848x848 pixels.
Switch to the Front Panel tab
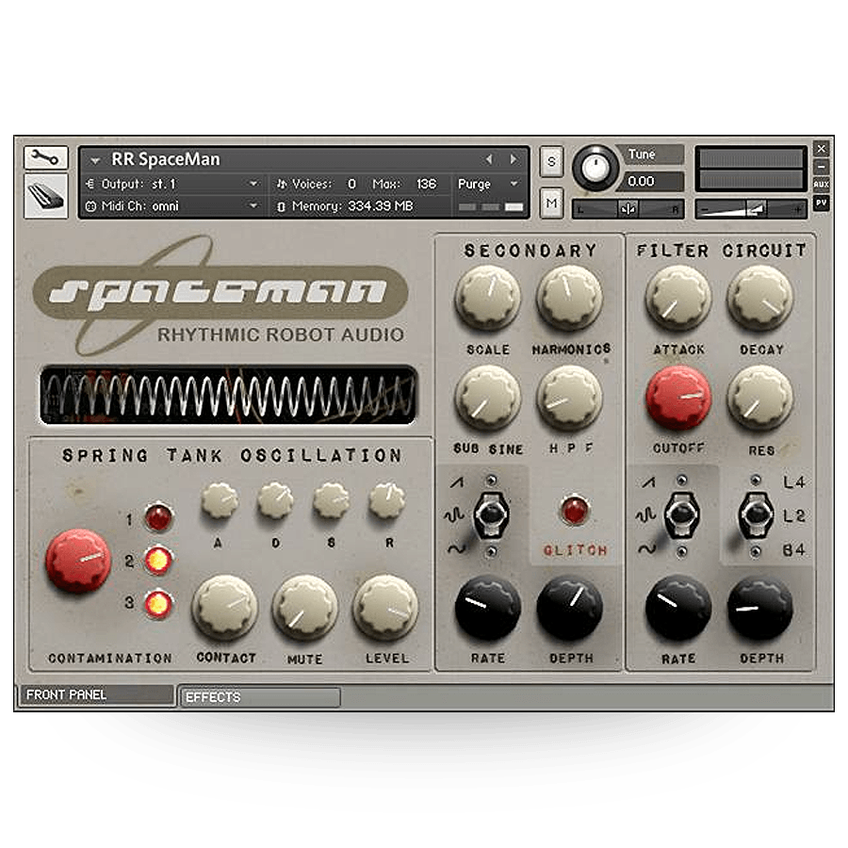pyautogui.click(x=97, y=695)
